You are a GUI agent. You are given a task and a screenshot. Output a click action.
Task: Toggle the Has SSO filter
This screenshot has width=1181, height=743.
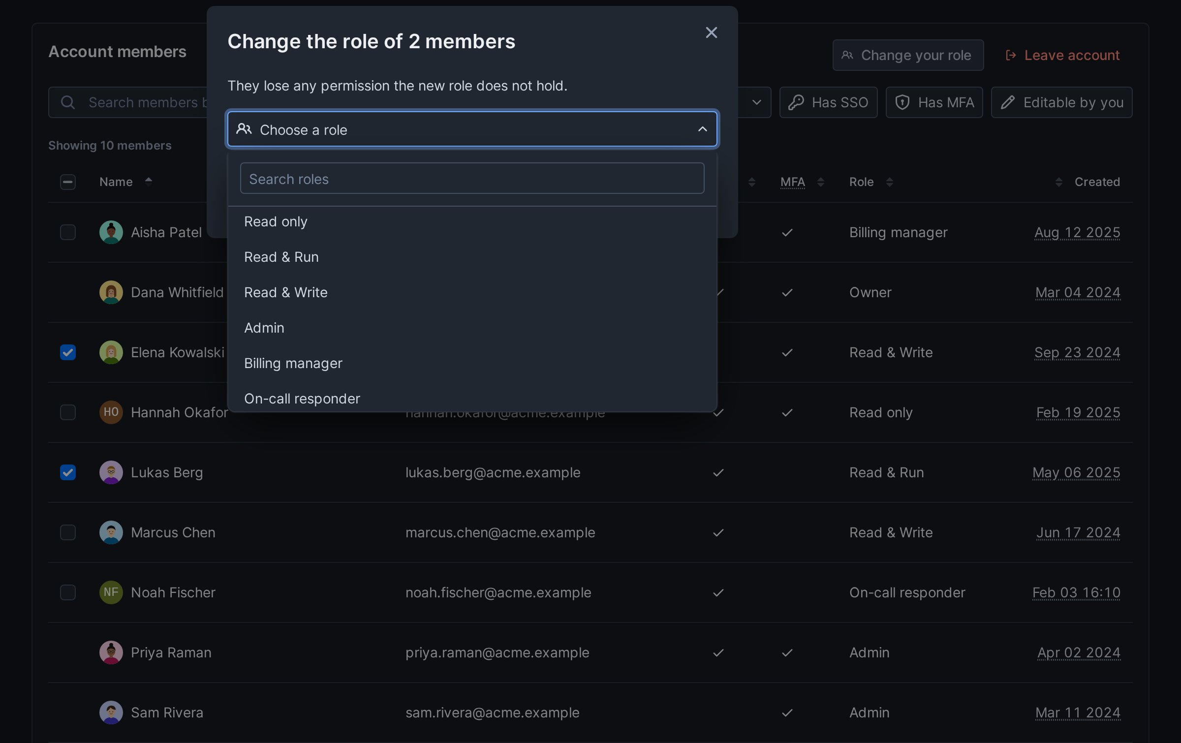[x=828, y=102]
